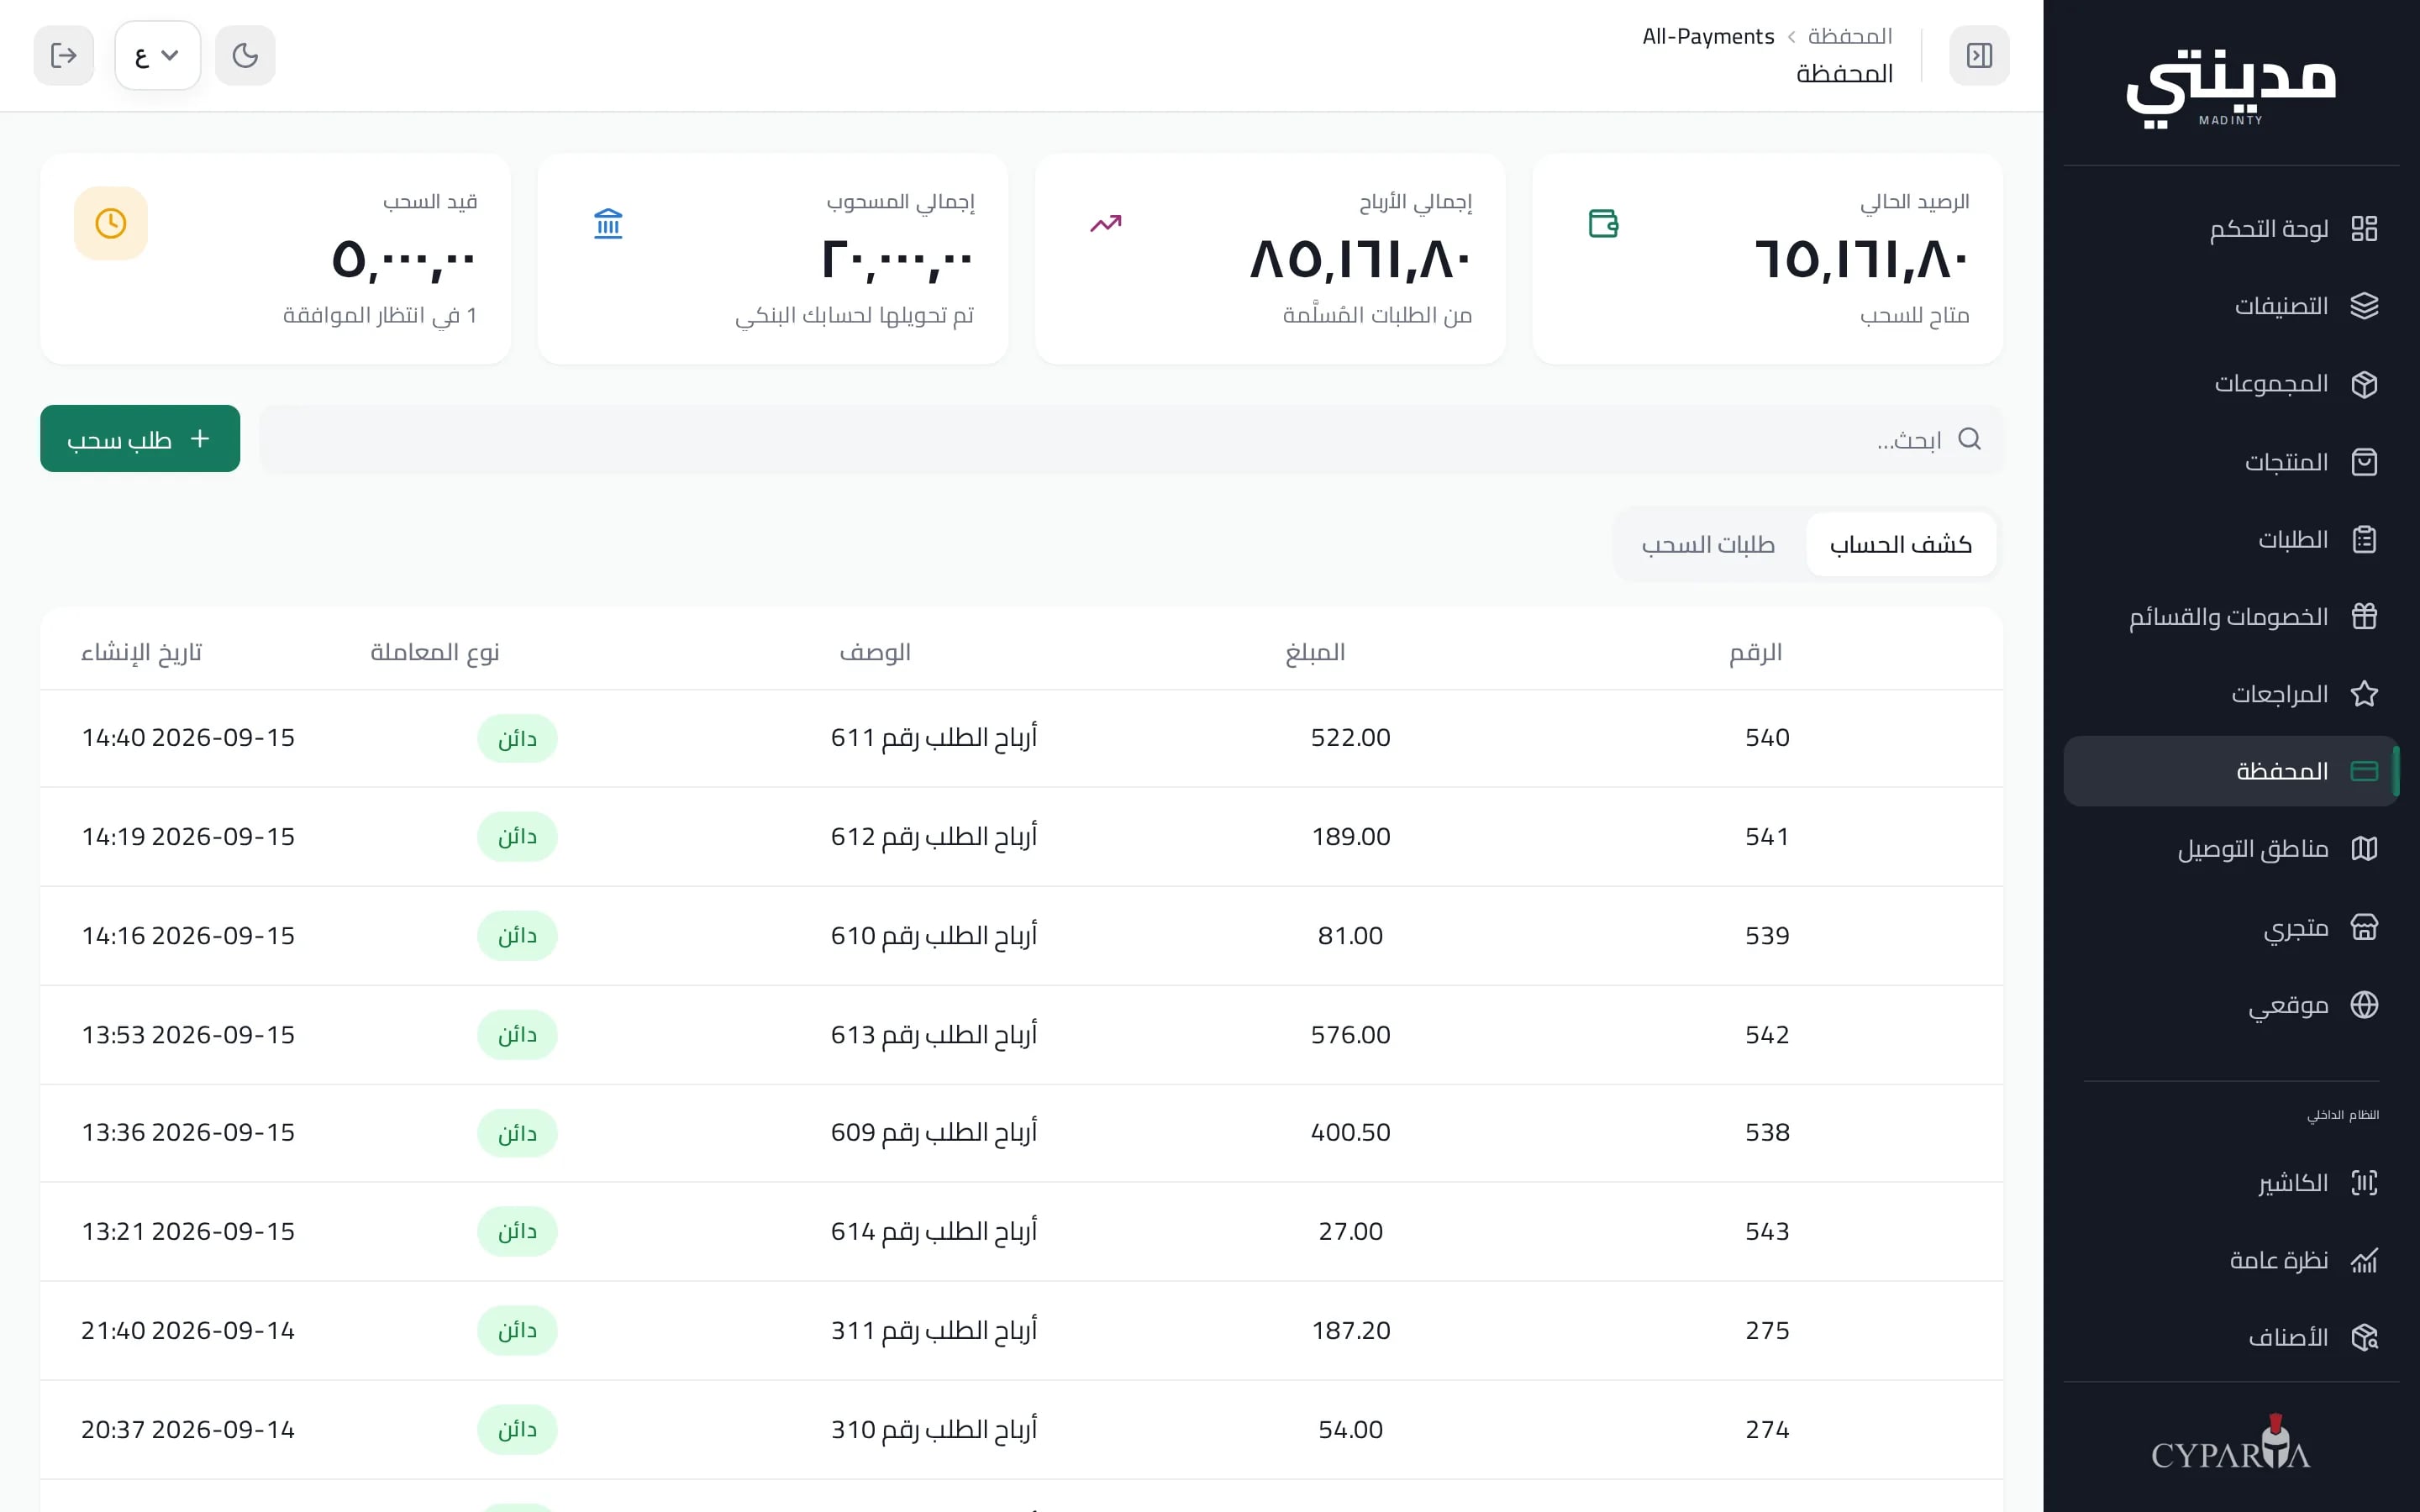Open المجموعات box icon

[2364, 384]
